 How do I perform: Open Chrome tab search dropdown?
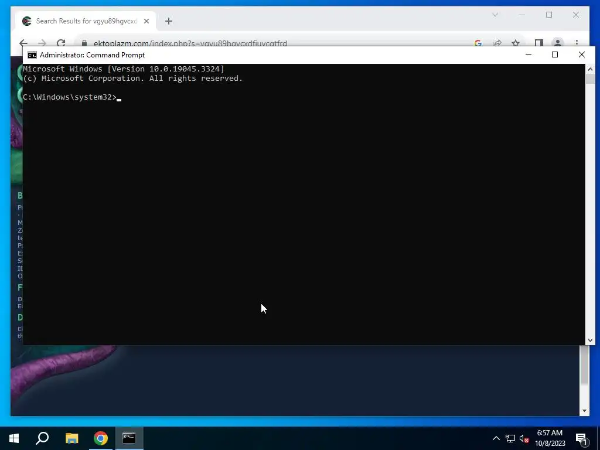click(x=495, y=15)
